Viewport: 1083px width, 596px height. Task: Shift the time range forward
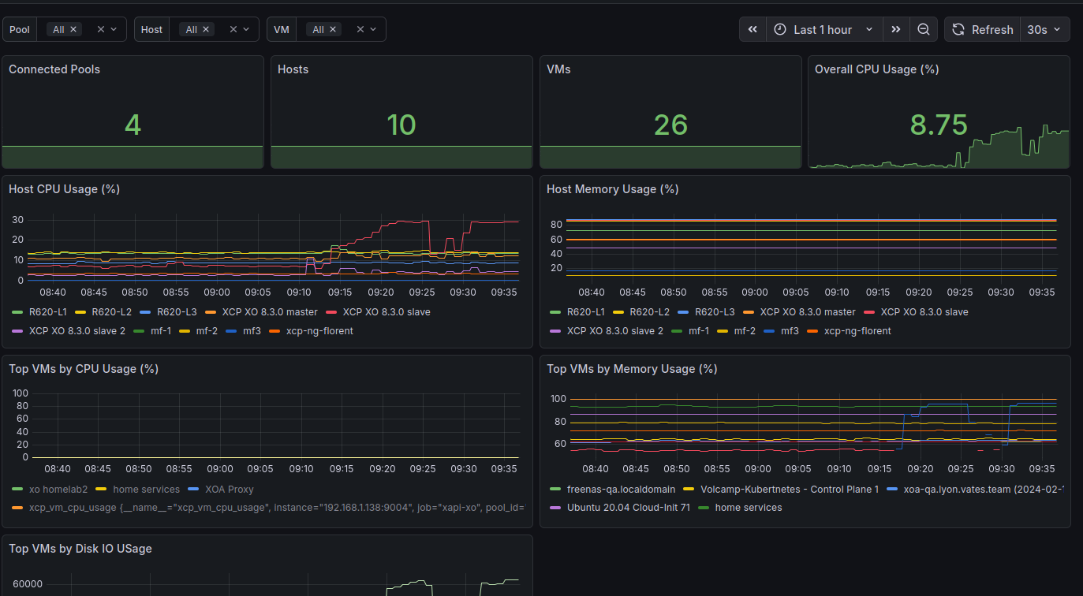pos(895,29)
